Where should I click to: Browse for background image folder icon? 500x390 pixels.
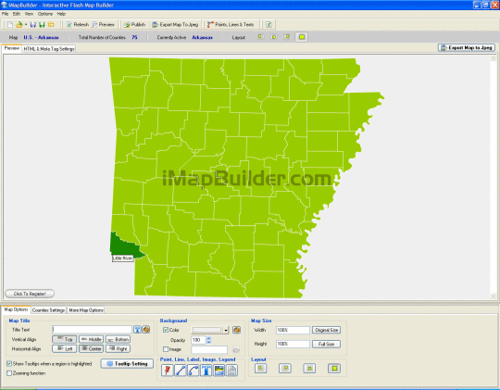pyautogui.click(x=236, y=350)
